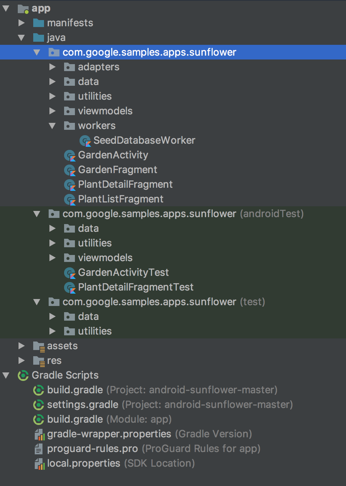Click the GardenActivity Kotlin class icon

pos(70,155)
